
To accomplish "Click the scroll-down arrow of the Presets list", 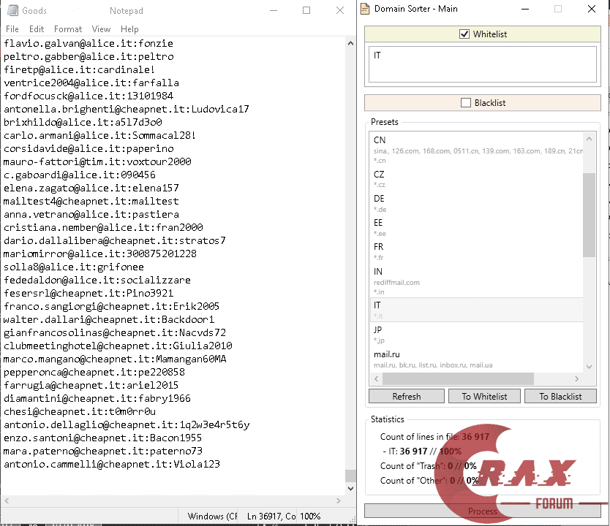I will 589,366.
